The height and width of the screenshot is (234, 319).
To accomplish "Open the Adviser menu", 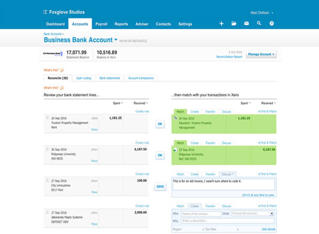I will (142, 24).
